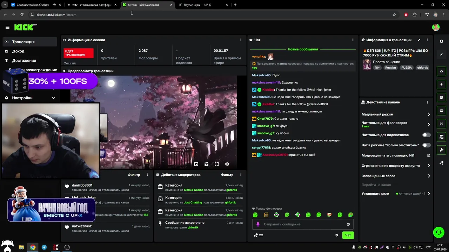Viewport: 449px width, 252px height.
Task: Click the browser address bar
Action: (210, 15)
